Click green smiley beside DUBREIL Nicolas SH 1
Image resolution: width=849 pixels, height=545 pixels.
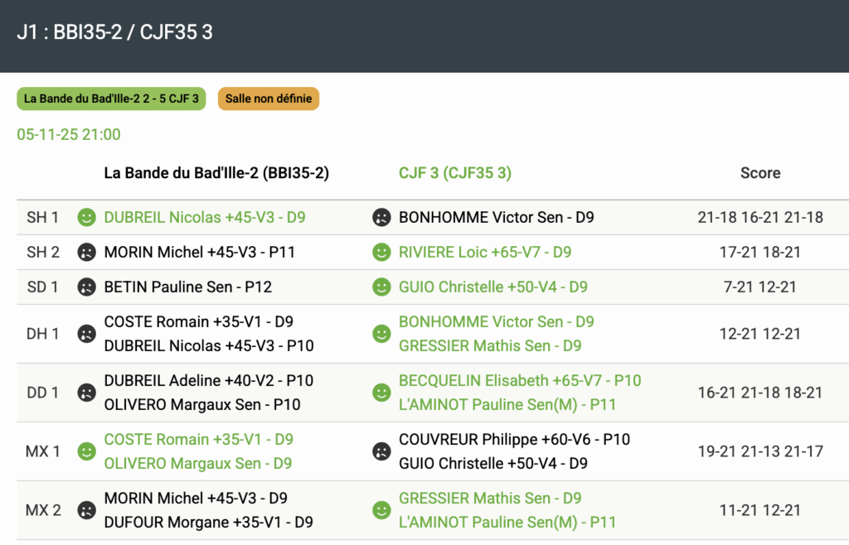tap(86, 218)
